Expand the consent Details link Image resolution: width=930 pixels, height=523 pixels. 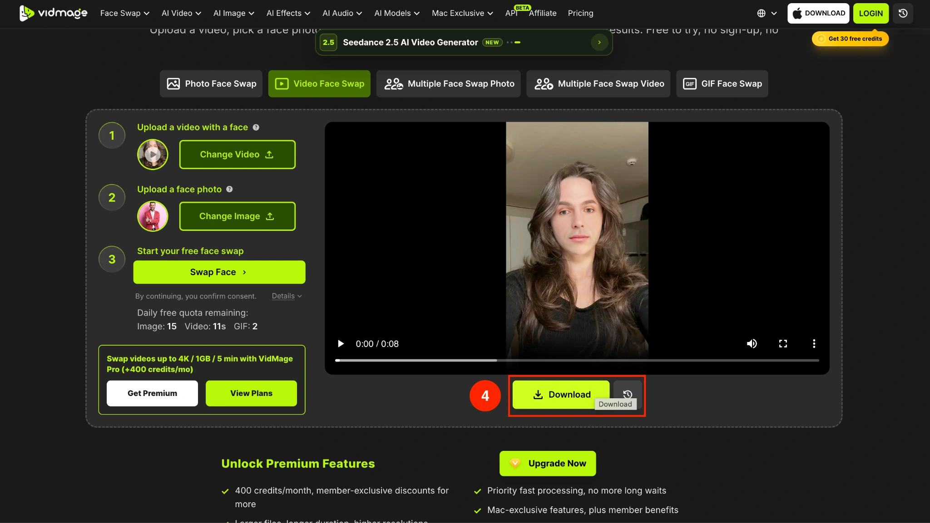287,296
